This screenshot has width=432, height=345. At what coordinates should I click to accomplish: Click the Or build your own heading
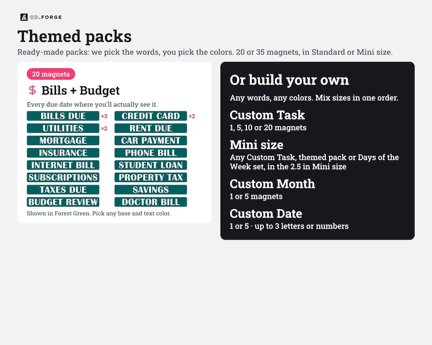tap(289, 80)
